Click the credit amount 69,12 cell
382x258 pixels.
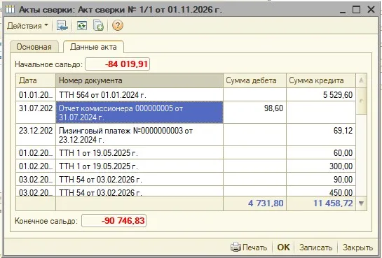(x=321, y=135)
